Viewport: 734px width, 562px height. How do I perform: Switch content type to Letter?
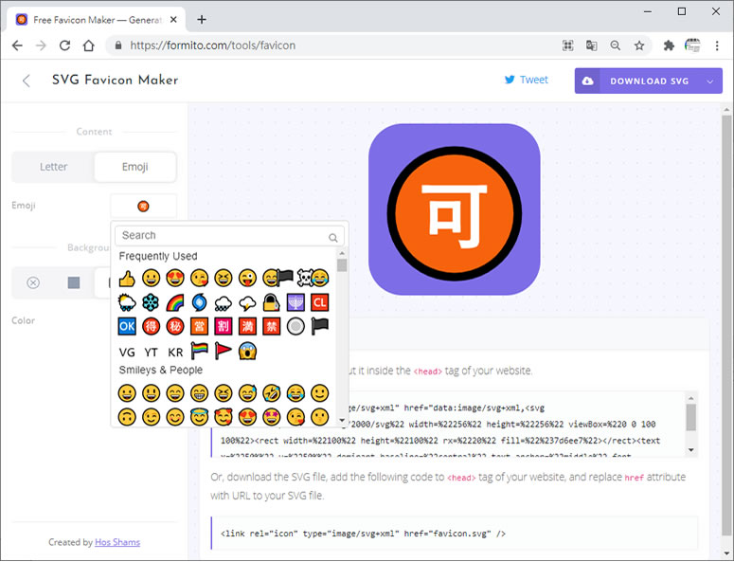click(54, 167)
